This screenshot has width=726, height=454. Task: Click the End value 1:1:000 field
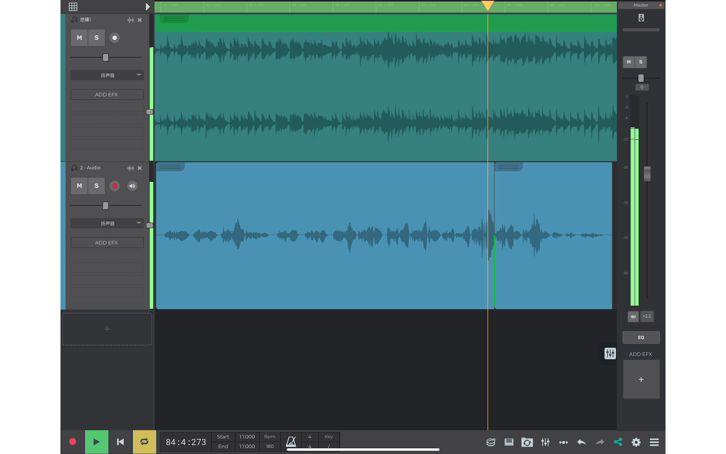(247, 446)
